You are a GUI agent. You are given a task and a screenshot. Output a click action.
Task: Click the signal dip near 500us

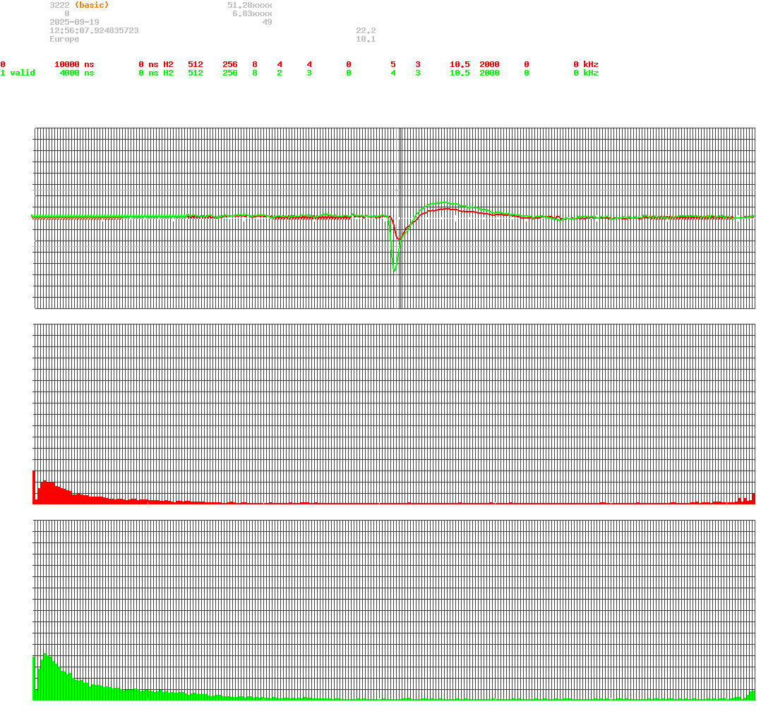pos(394,269)
